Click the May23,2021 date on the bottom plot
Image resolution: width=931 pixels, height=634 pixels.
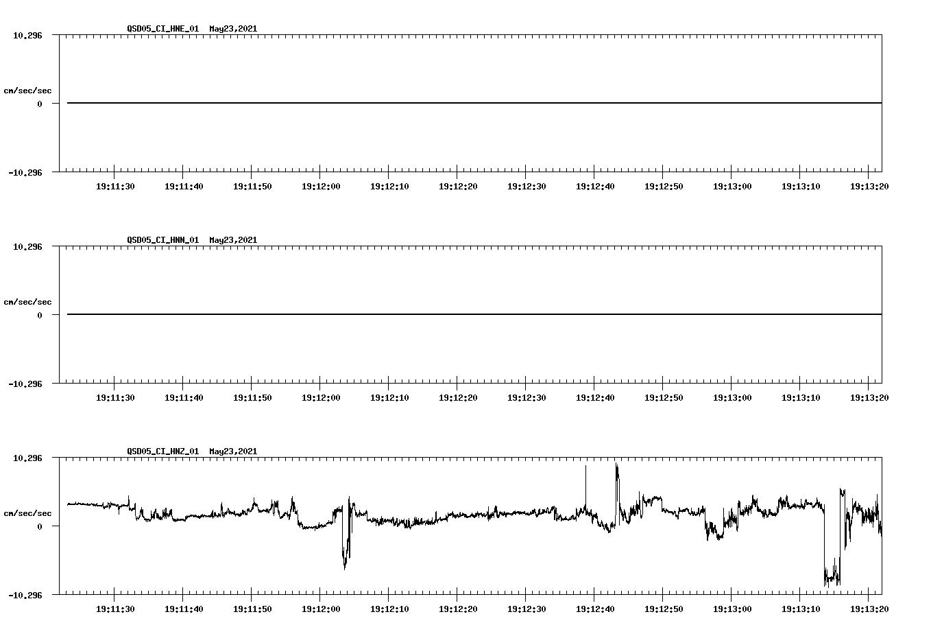pyautogui.click(x=232, y=451)
